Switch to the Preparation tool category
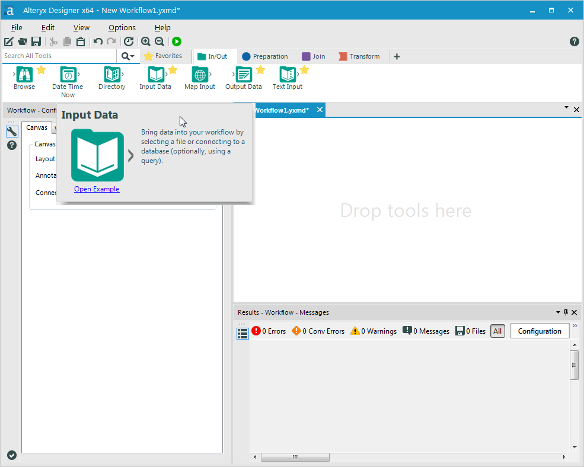584x467 pixels. (265, 56)
